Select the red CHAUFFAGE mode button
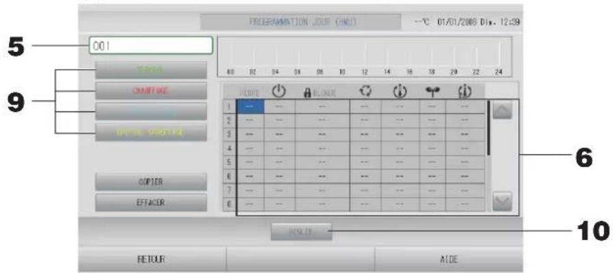613x273 pixels. (x=151, y=91)
